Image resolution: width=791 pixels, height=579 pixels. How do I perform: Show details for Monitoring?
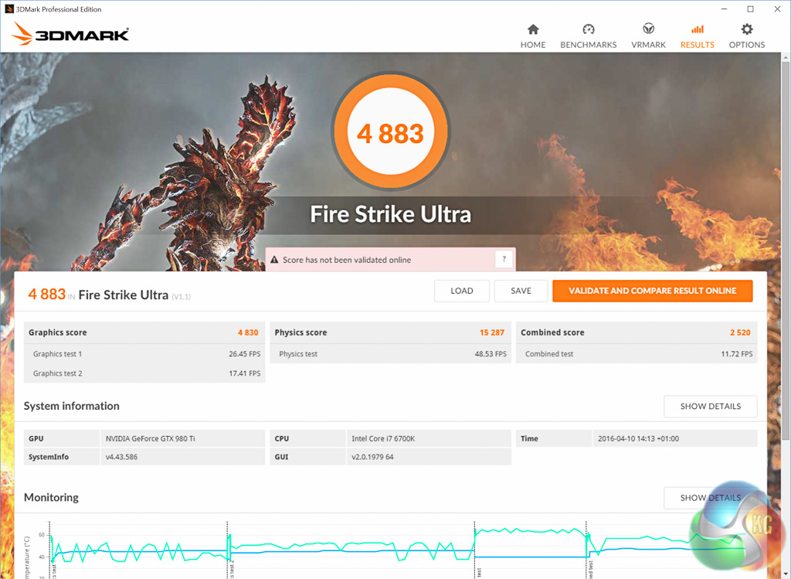point(711,498)
